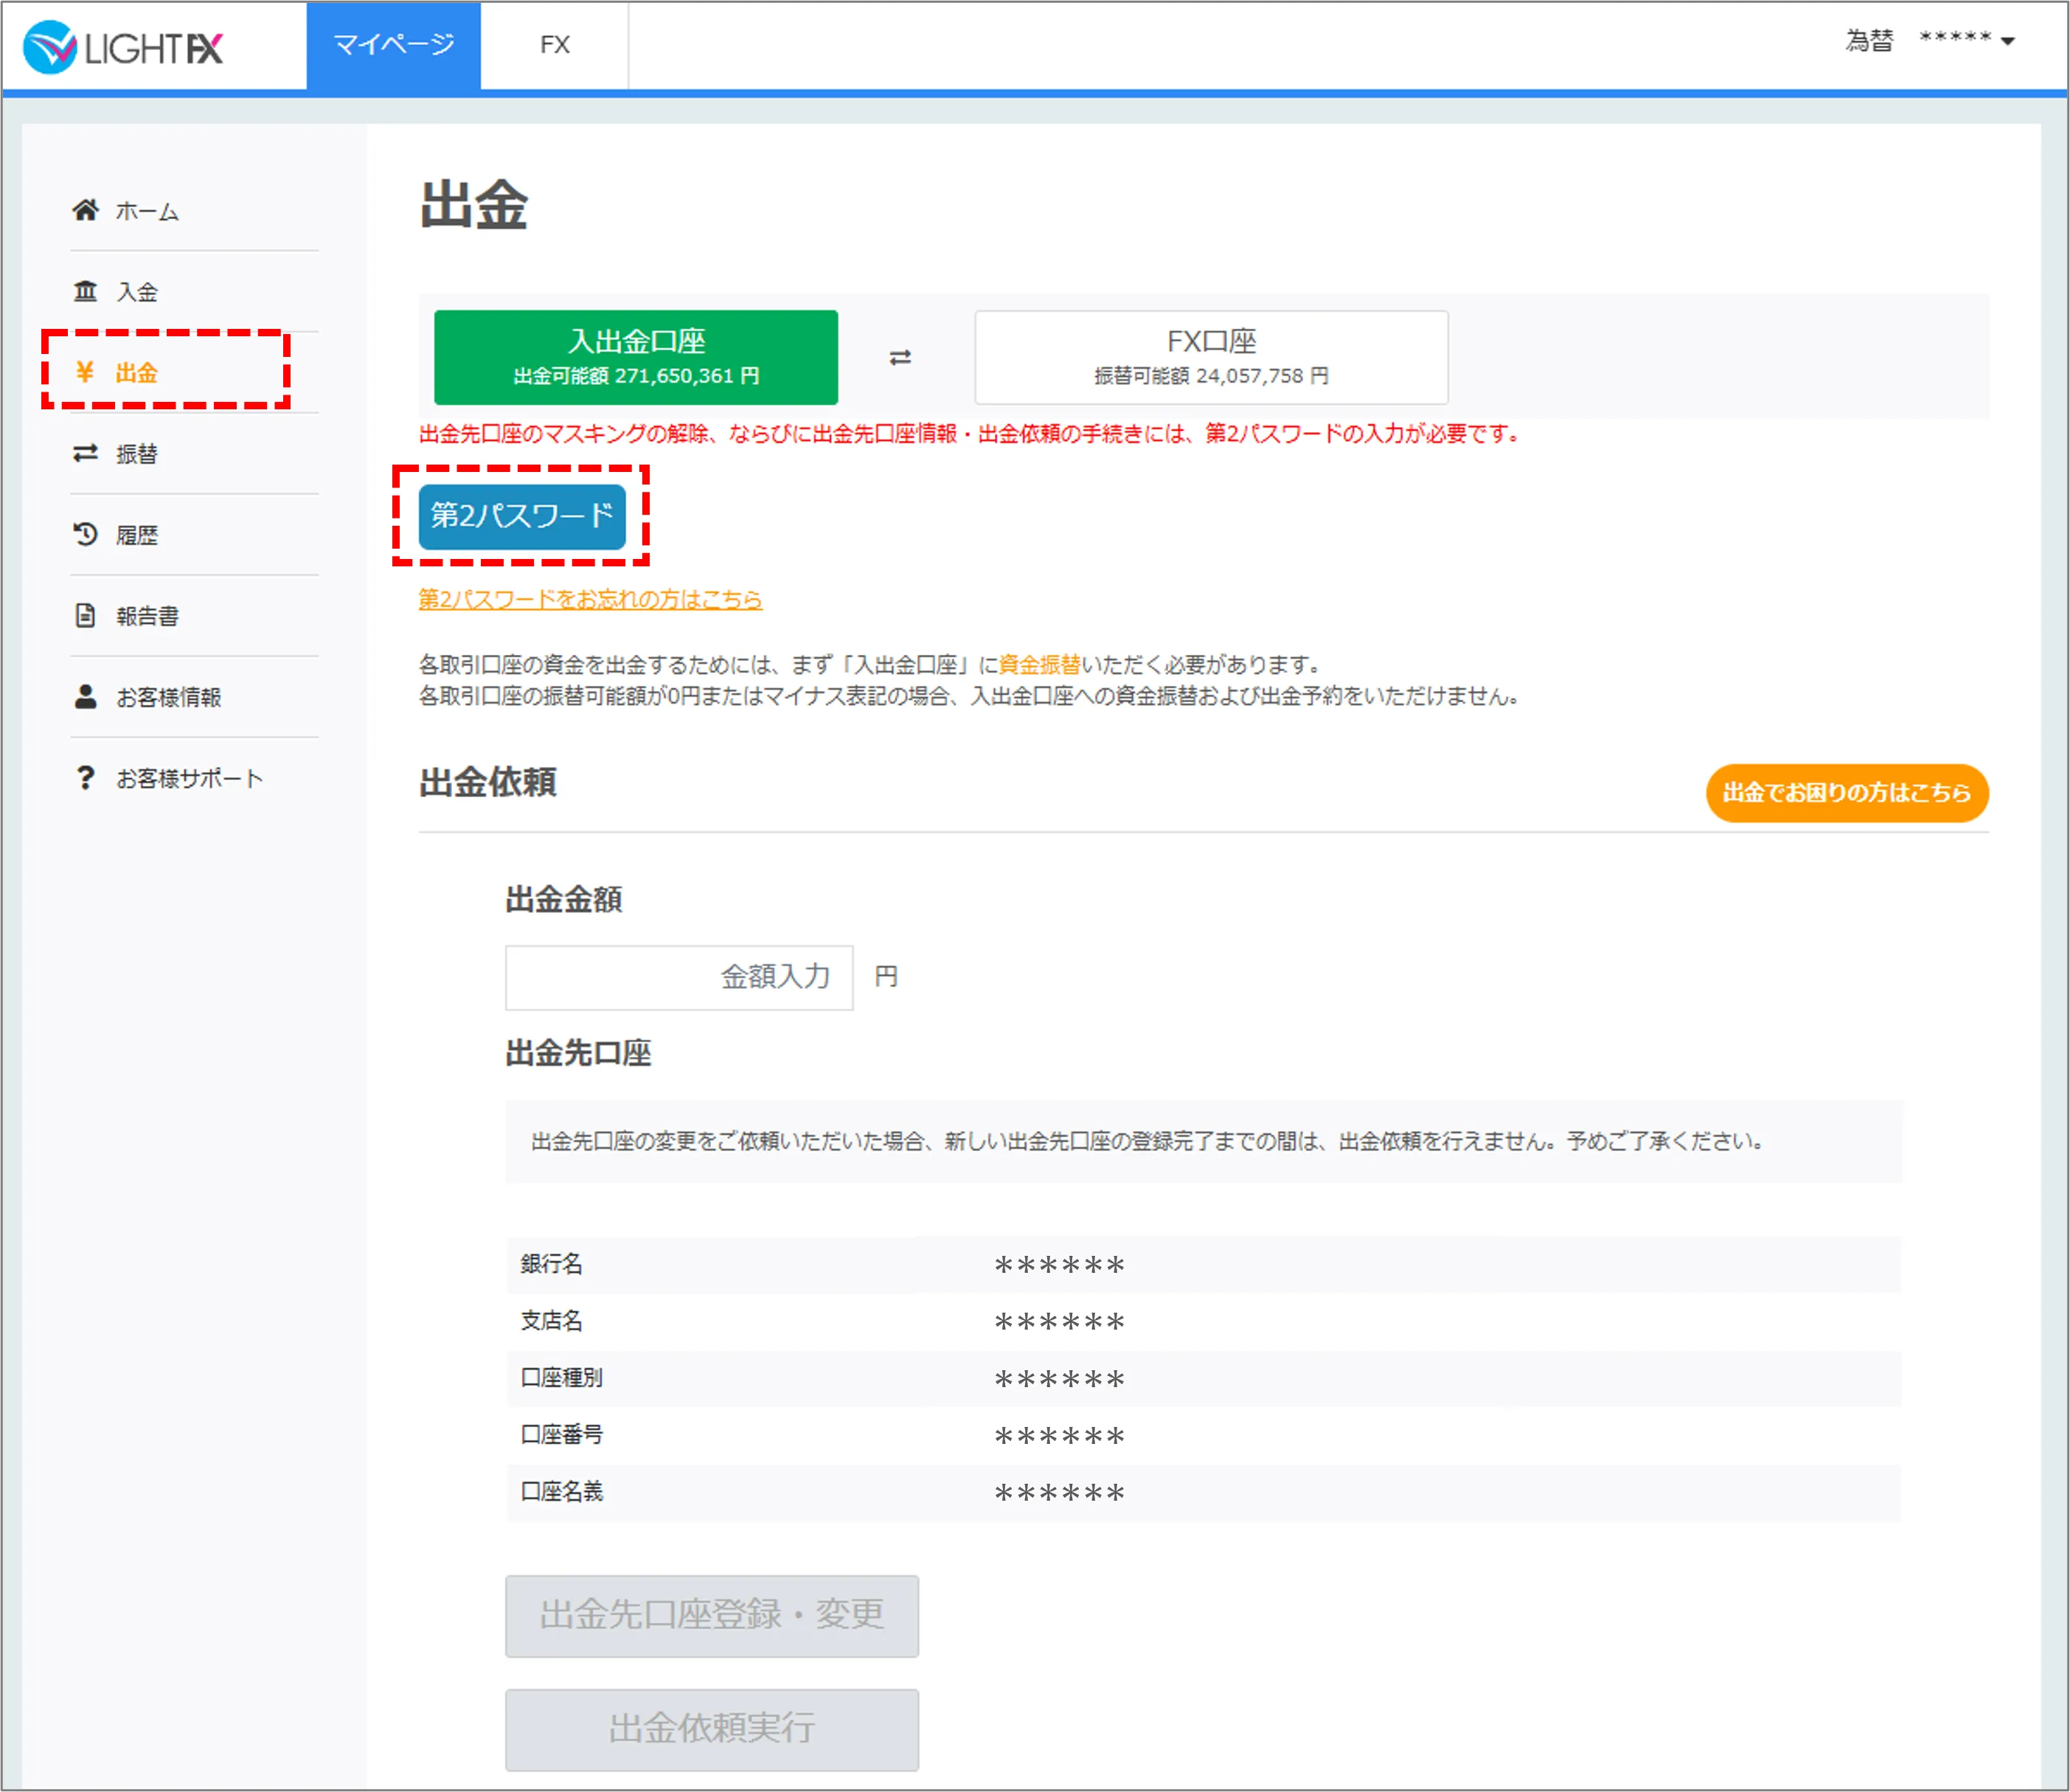Image resolution: width=2070 pixels, height=1792 pixels.
Task: Open 履歴 history page
Action: (137, 535)
